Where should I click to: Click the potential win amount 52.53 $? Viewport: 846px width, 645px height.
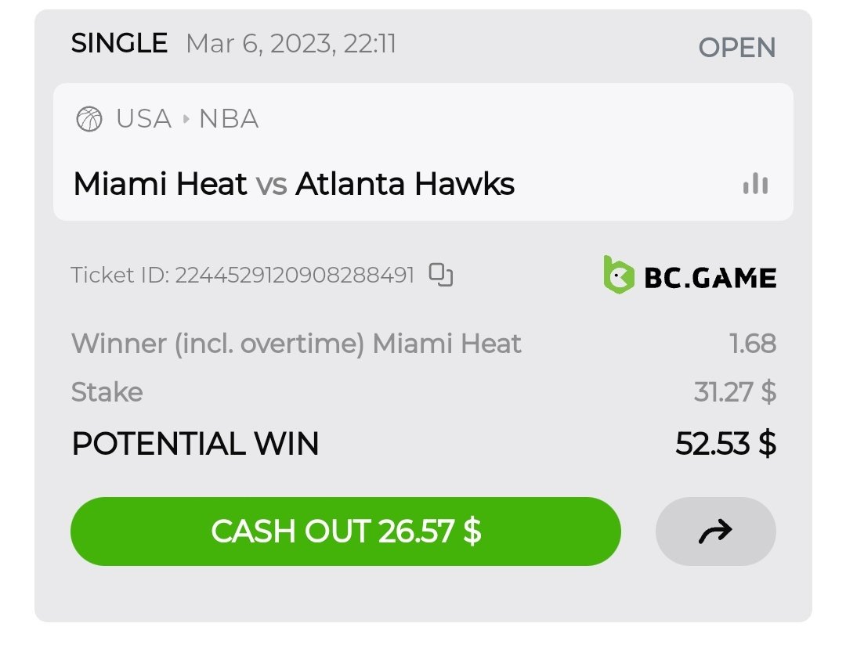pyautogui.click(x=725, y=444)
